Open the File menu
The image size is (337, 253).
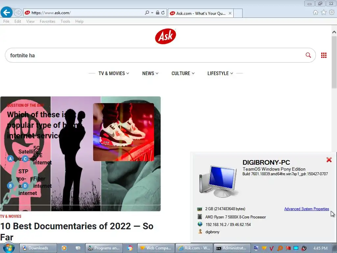(x=6, y=21)
